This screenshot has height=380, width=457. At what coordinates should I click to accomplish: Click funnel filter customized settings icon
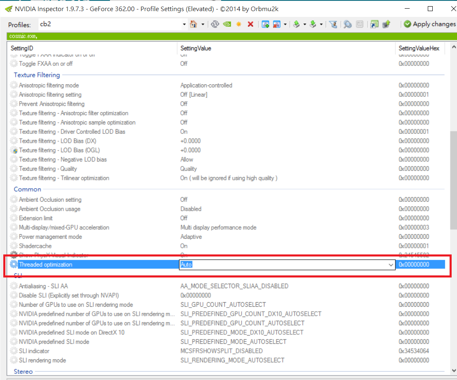(333, 24)
